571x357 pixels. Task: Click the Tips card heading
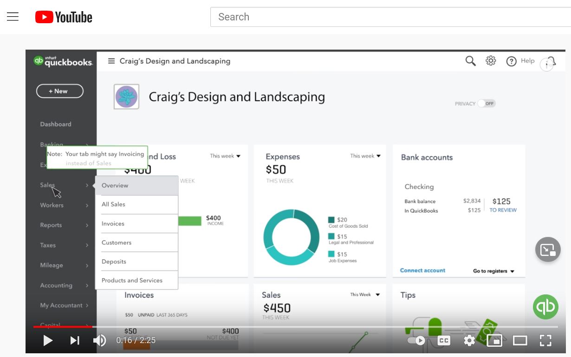408,295
